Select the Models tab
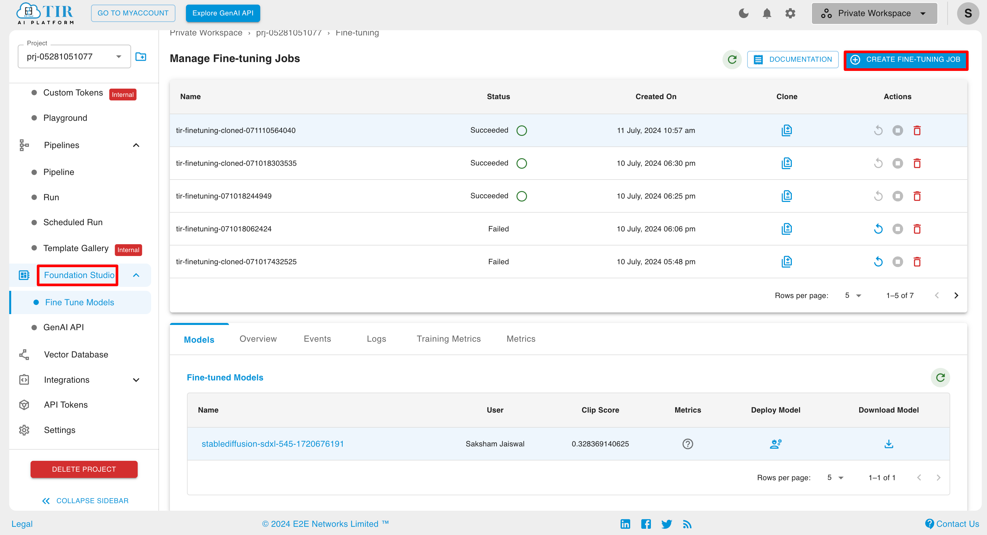This screenshot has height=535, width=987. click(199, 339)
